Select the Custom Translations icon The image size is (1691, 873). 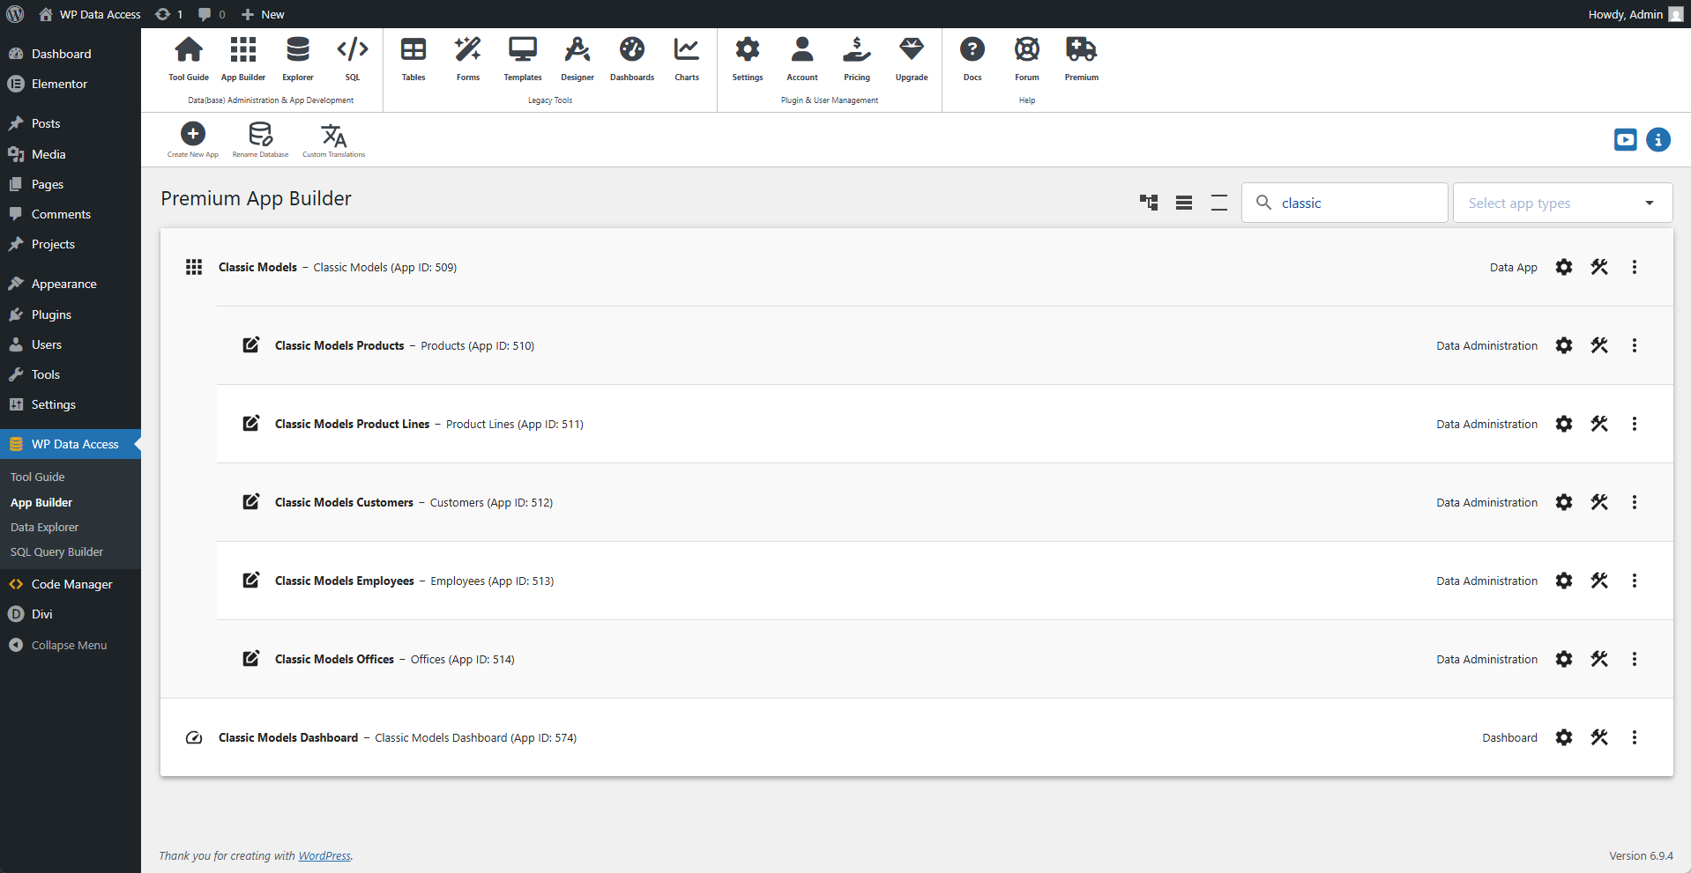(333, 134)
